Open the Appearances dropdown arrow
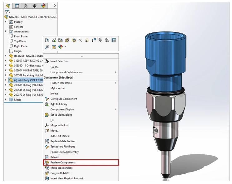The height and width of the screenshot is (184, 232). (x=65, y=47)
